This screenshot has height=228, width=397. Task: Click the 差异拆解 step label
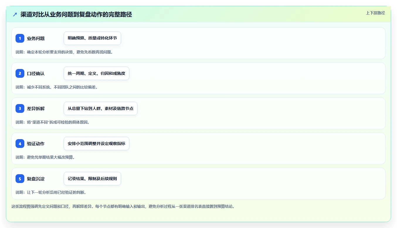(x=36, y=108)
